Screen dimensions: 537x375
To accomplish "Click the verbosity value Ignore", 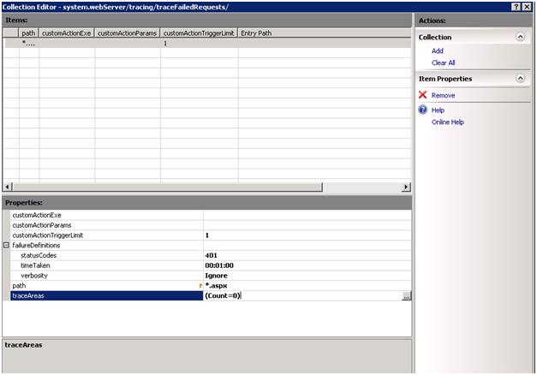I will click(216, 276).
